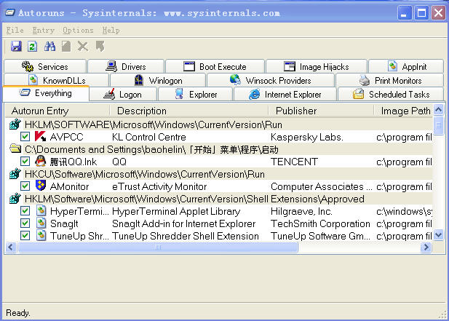This screenshot has height=321, width=449.
Task: Uncheck the QQ.lnk startup entry
Action: [x=25, y=162]
